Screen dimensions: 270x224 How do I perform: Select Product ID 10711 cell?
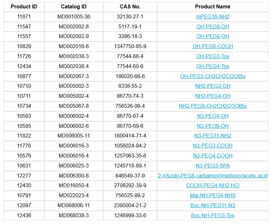coord(24,96)
